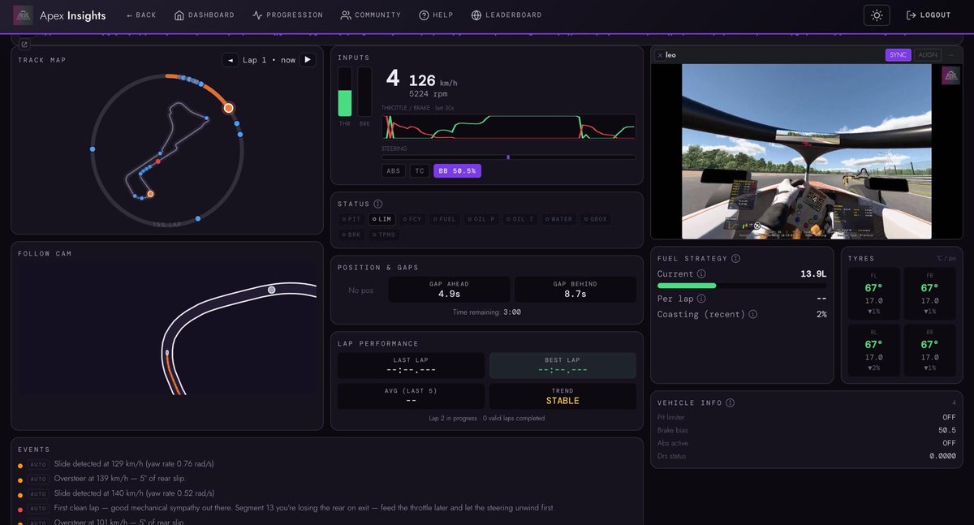
Task: Toggle the OIL P status chip
Action: (481, 219)
